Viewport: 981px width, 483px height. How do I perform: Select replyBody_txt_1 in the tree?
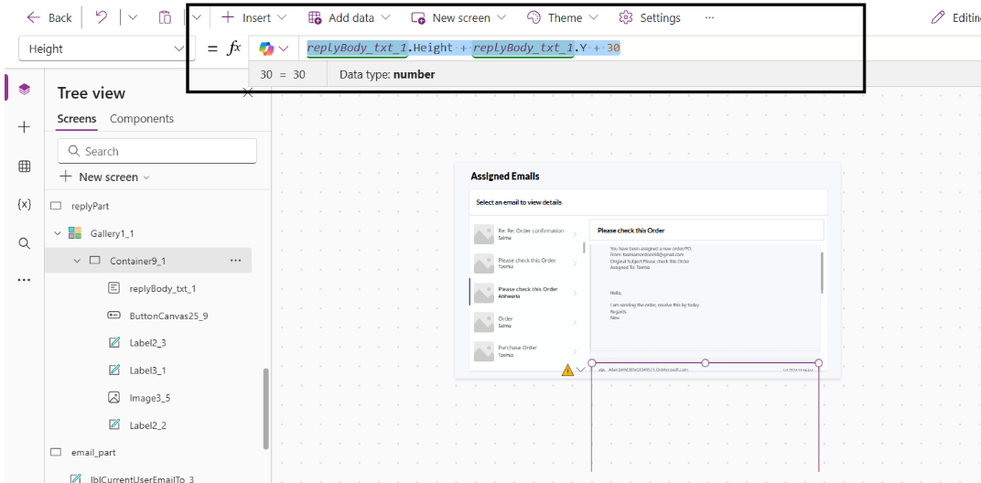(x=162, y=288)
